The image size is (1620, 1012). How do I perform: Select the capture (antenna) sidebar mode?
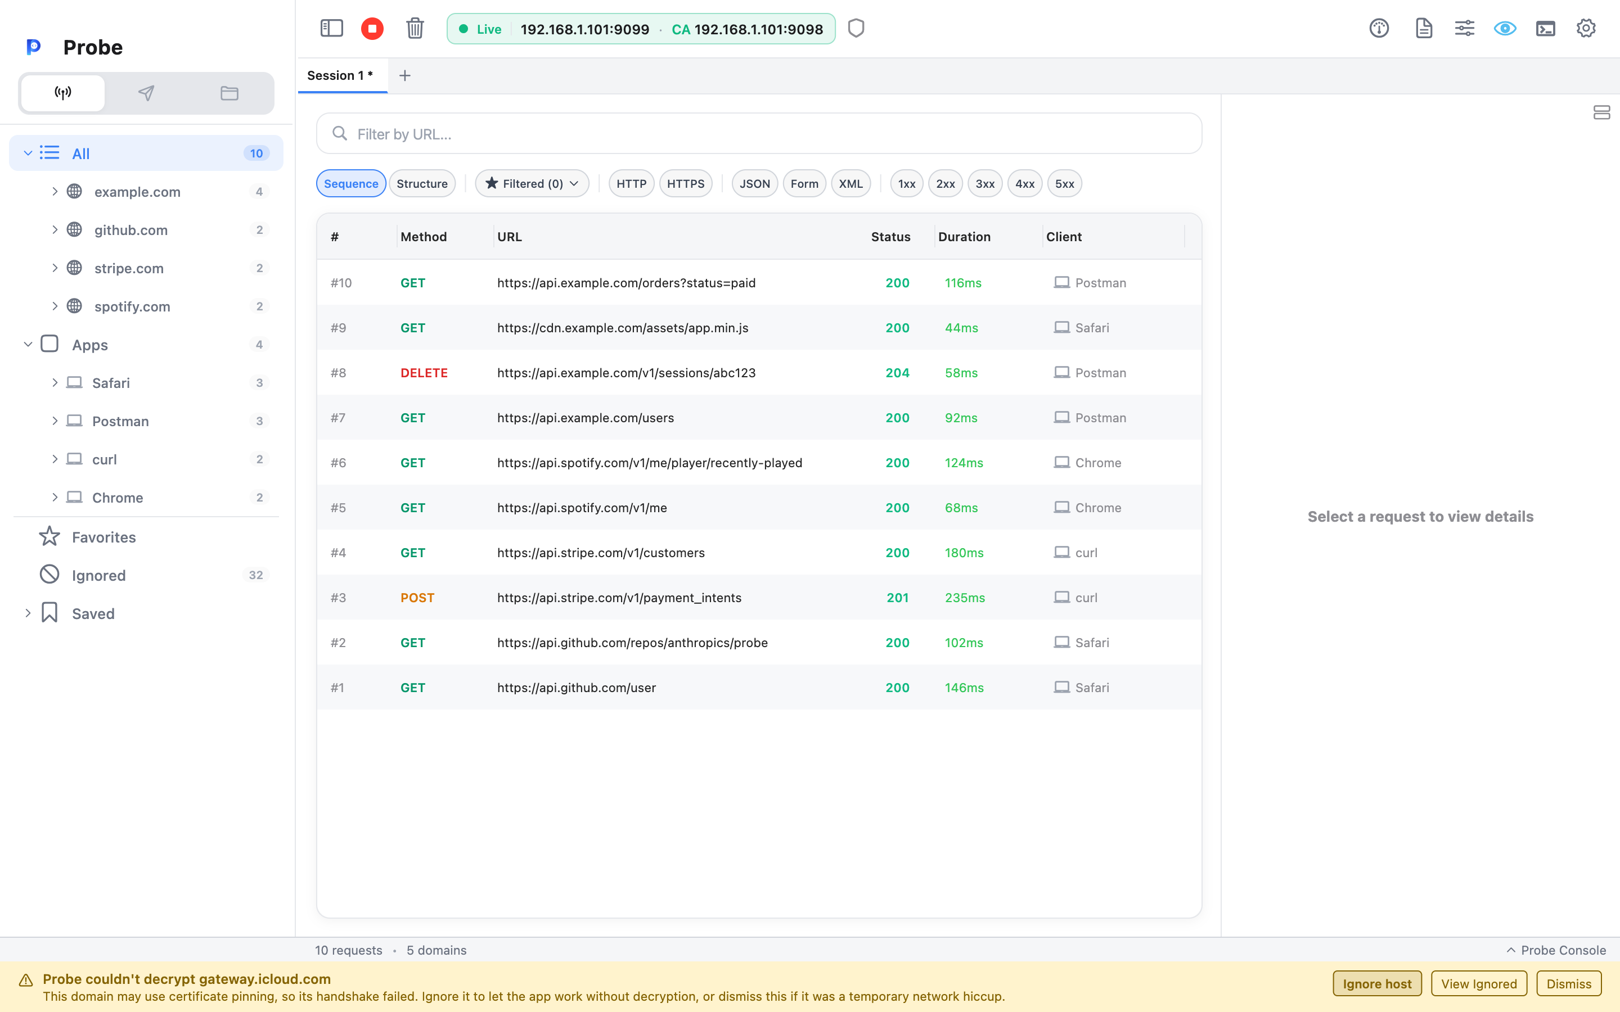63,93
